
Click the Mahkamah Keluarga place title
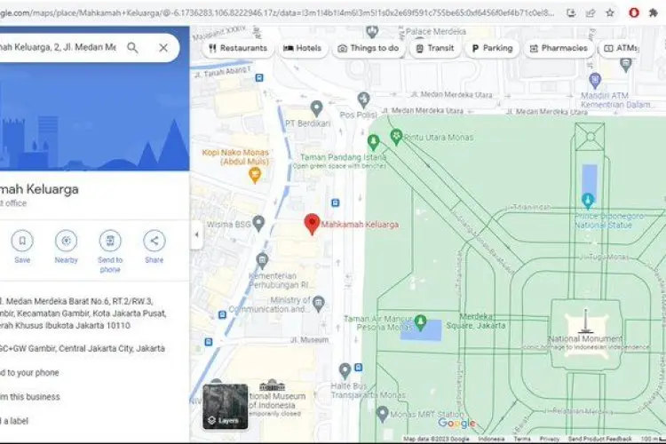[39, 189]
